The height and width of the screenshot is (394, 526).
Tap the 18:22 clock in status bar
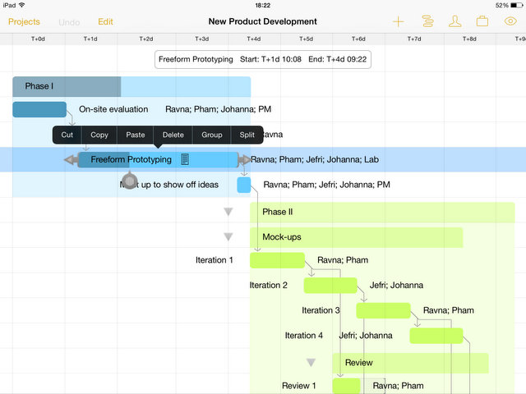(263, 6)
